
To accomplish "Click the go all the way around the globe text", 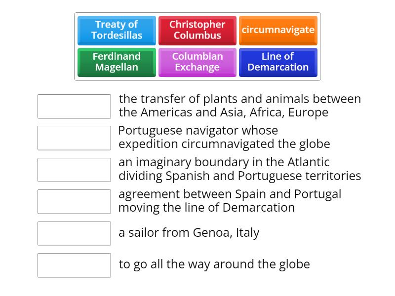I will click(215, 264).
